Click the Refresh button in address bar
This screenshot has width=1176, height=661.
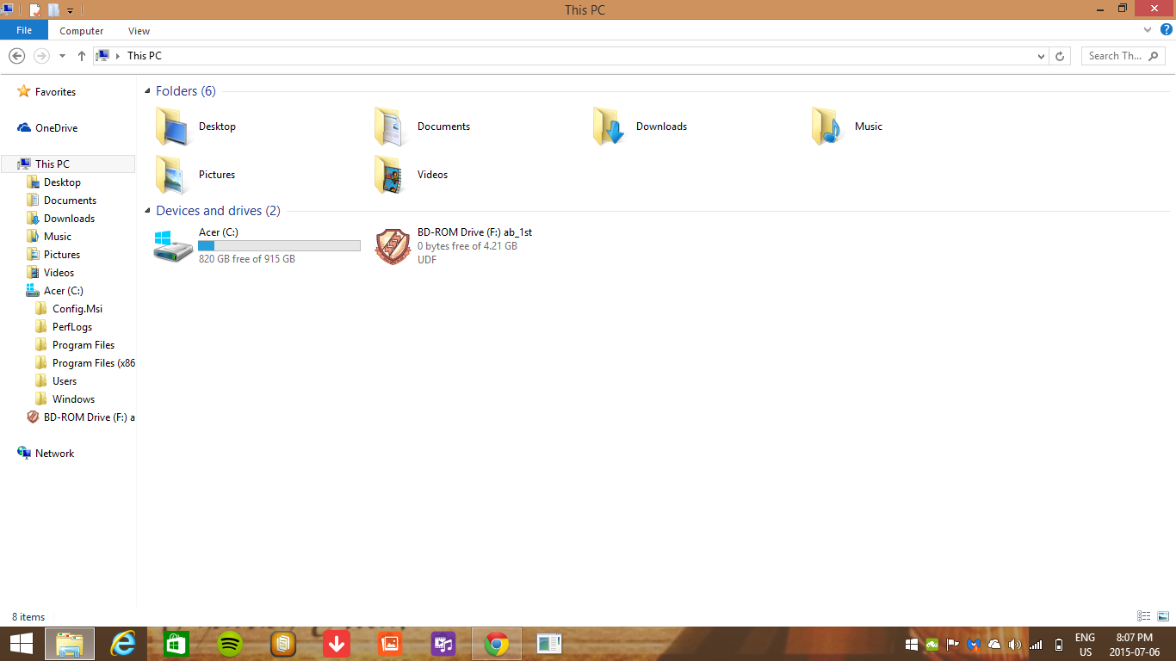1060,56
